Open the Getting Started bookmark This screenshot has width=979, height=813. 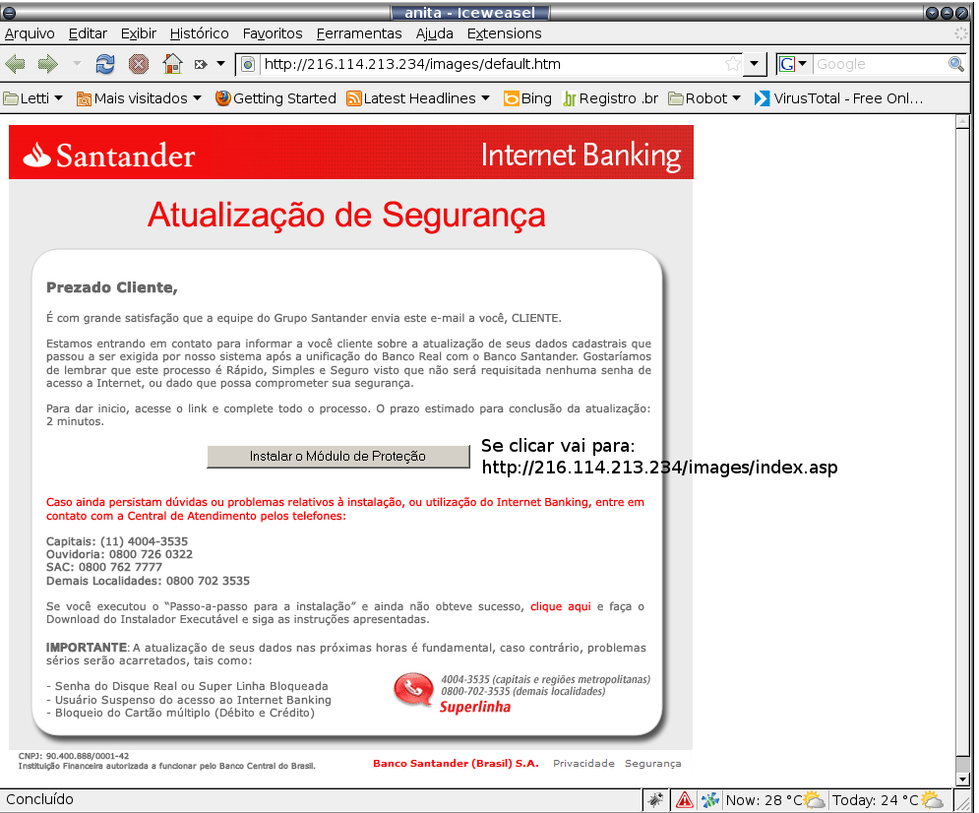coord(275,98)
